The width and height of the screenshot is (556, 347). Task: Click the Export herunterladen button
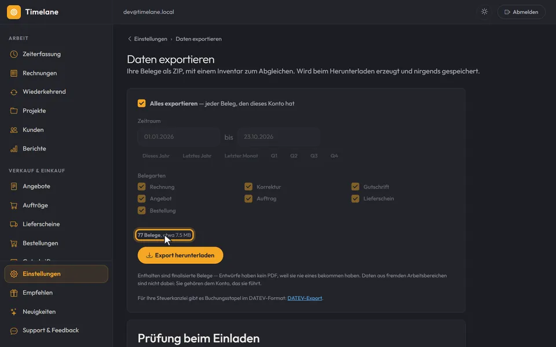coord(181,255)
